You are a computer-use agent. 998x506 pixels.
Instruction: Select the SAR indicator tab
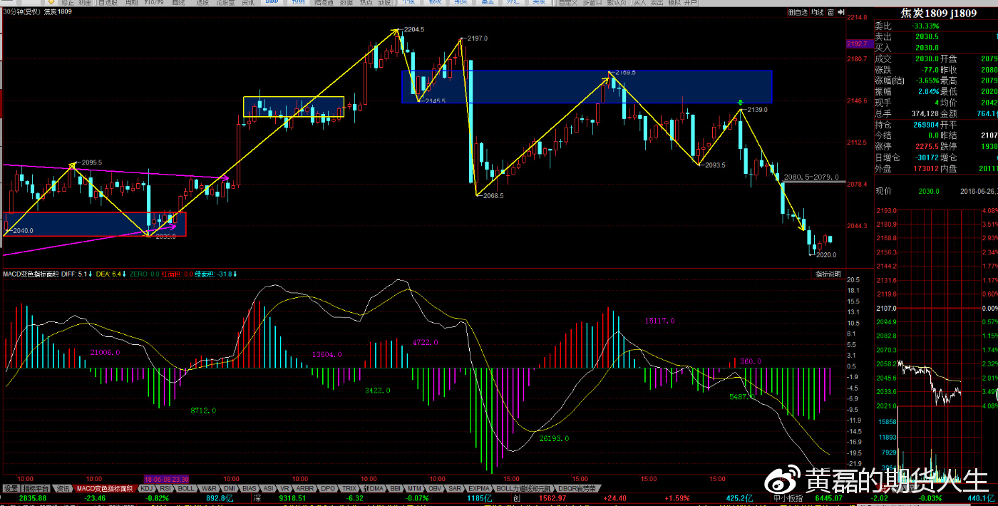[455, 488]
